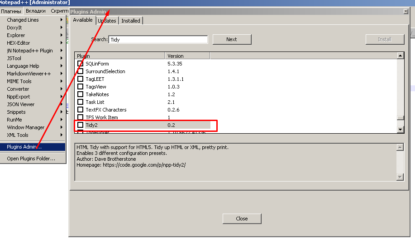Click the plugin list scrollbar thumb
The height and width of the screenshot is (238, 415).
pos(400,118)
